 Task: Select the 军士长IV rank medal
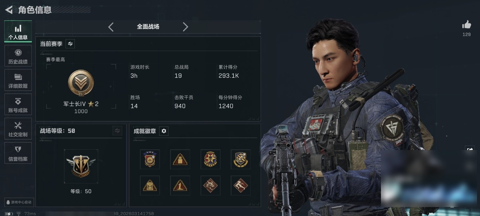81,83
